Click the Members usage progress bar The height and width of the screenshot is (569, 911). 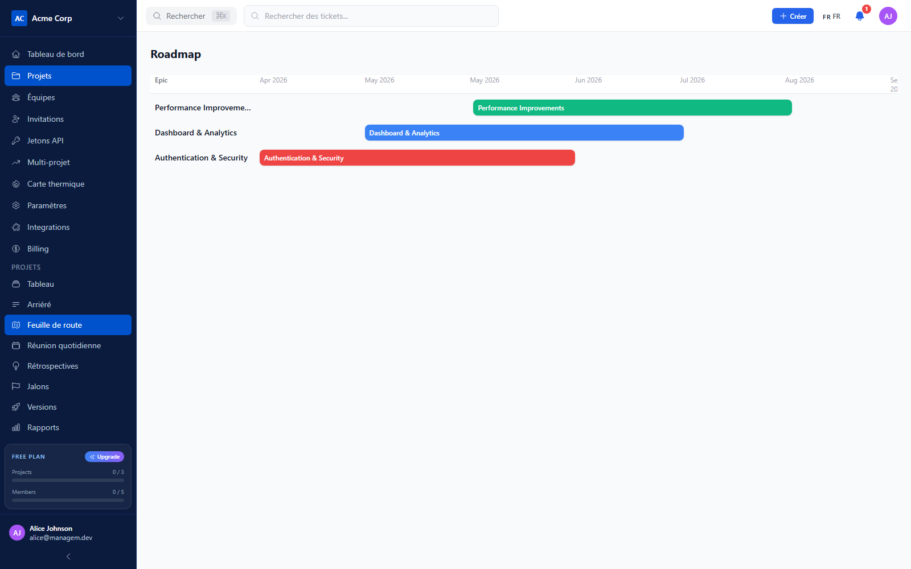click(x=68, y=500)
